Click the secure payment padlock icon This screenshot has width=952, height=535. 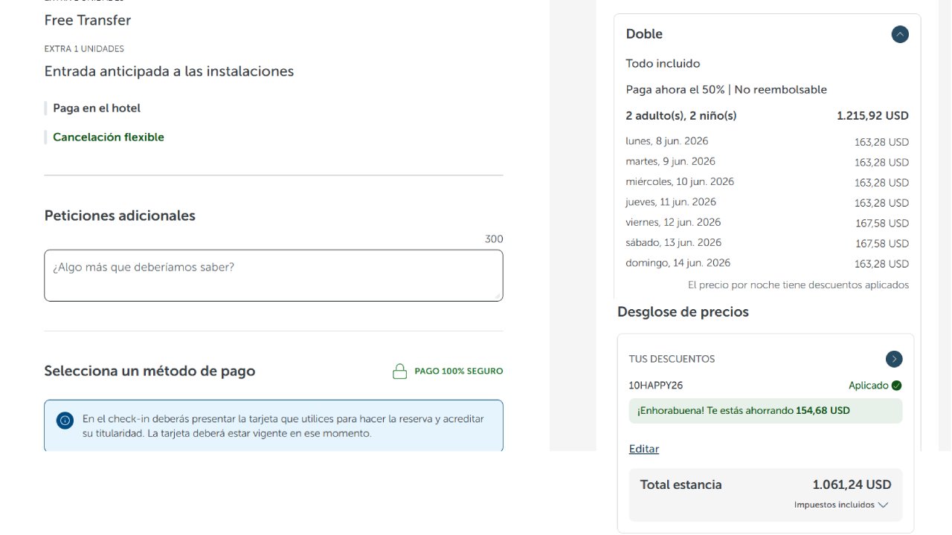(399, 370)
